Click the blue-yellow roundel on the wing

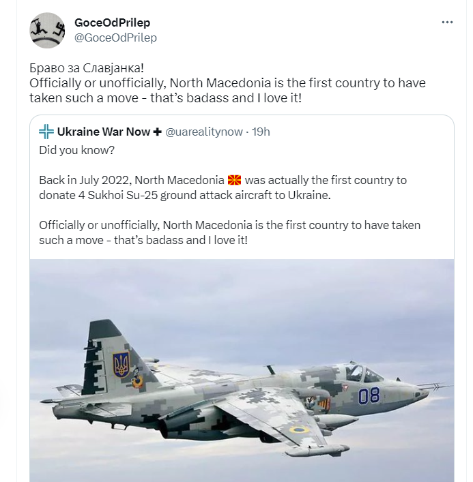tap(298, 429)
